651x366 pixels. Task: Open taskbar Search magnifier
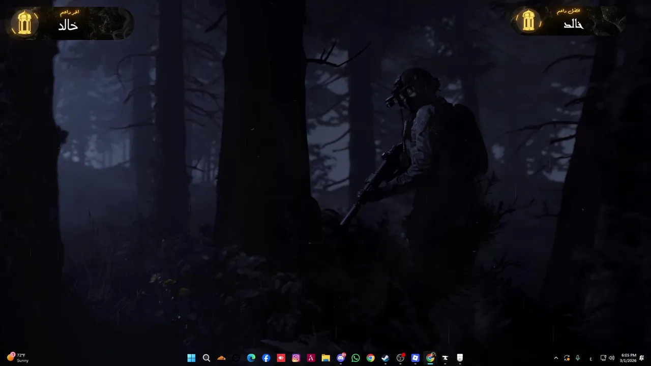[206, 358]
